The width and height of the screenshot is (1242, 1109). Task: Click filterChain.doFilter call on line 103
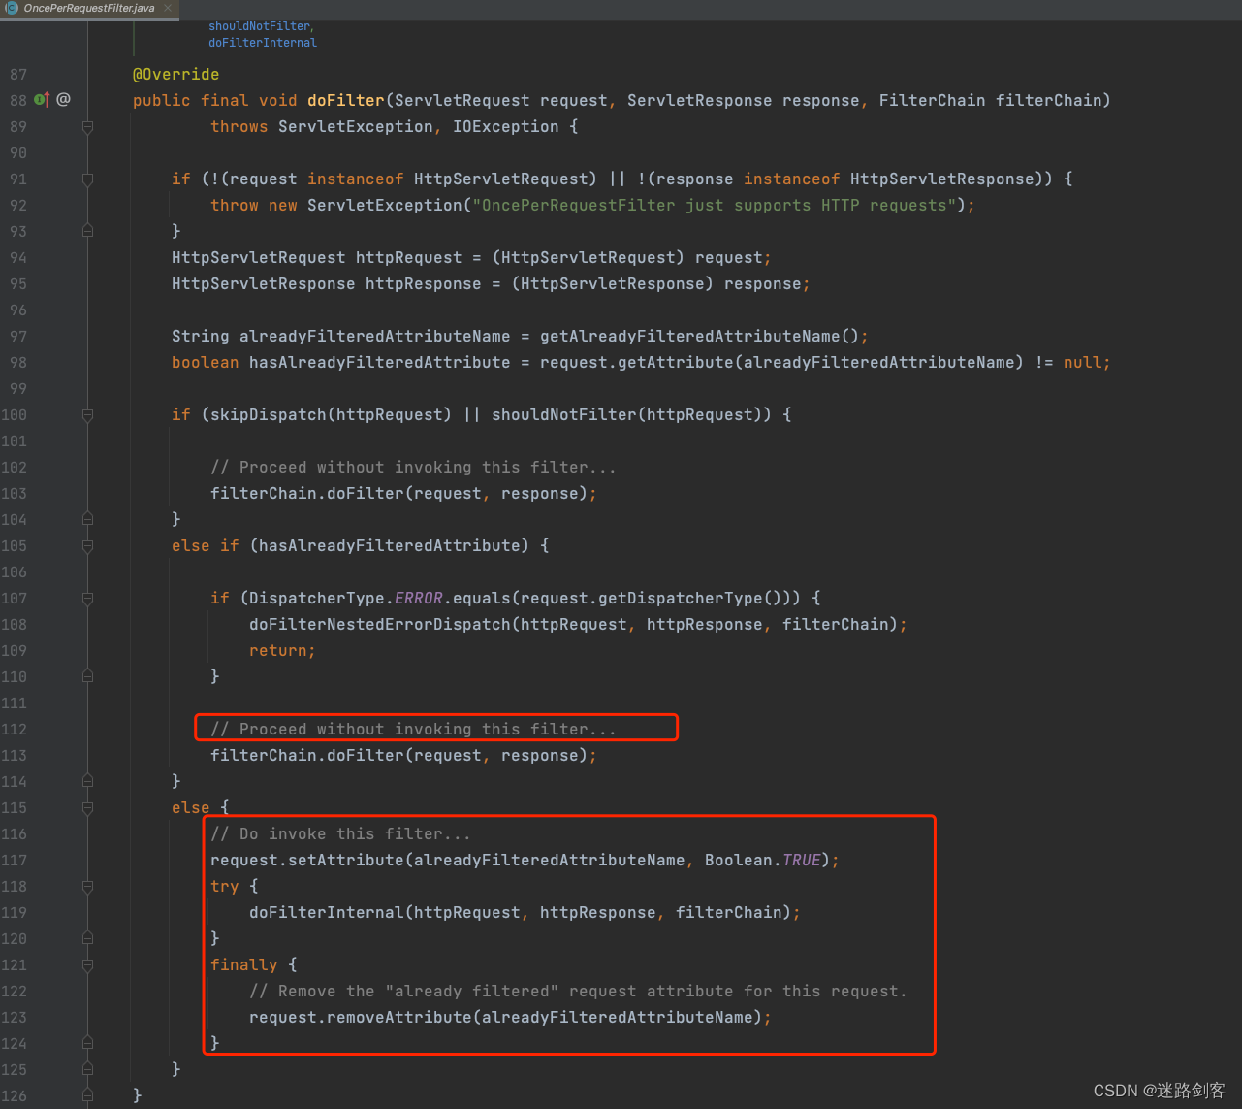click(x=398, y=493)
